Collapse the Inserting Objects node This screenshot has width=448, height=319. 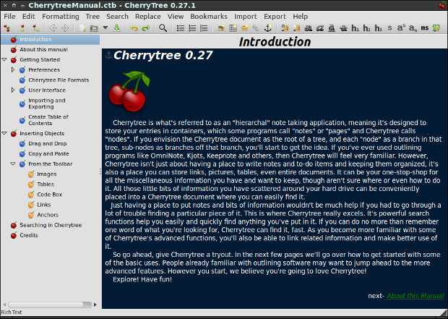point(4,133)
